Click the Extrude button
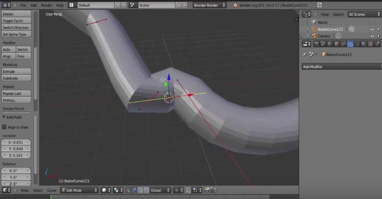This screenshot has width=382, height=199. click(16, 72)
